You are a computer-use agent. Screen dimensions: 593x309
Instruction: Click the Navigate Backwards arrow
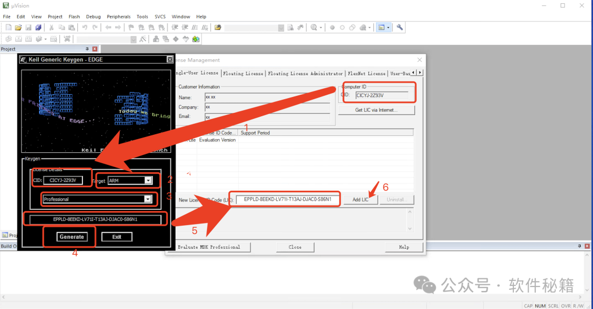tap(108, 27)
